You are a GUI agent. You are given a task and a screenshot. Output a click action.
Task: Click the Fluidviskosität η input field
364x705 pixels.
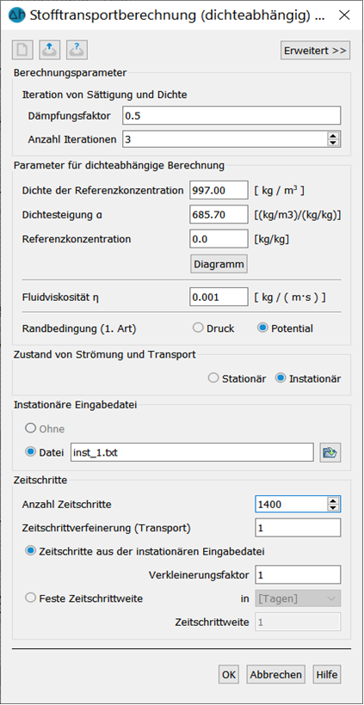(219, 297)
